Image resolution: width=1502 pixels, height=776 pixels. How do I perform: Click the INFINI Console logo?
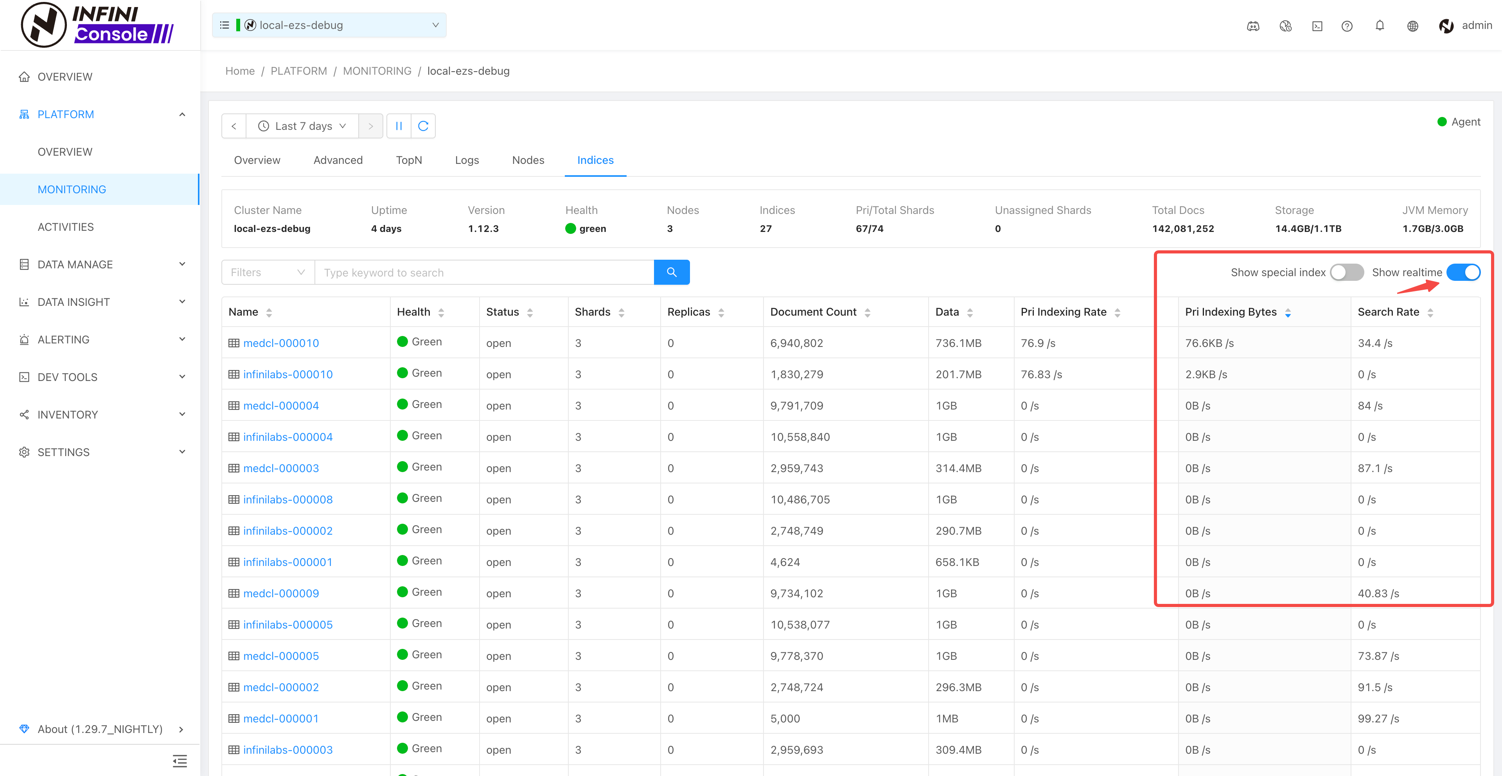[x=97, y=25]
